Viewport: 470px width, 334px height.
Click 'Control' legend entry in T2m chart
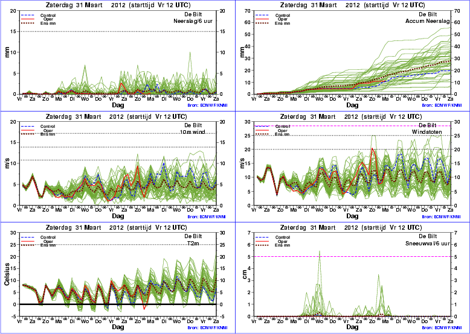(48, 238)
